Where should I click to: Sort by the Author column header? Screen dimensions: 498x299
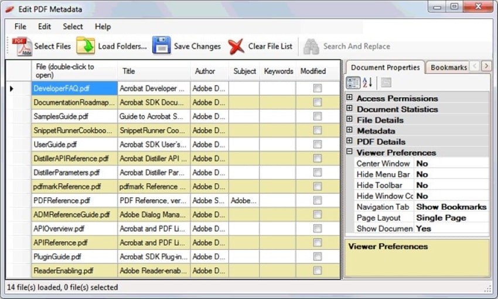point(210,71)
